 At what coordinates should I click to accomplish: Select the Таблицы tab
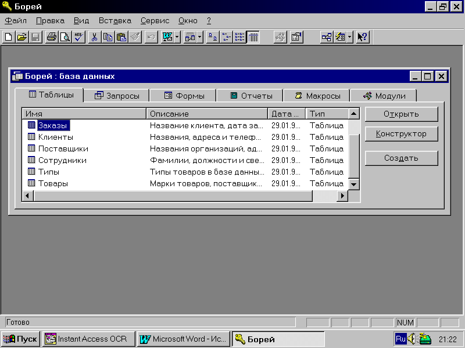[x=49, y=95]
